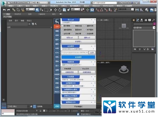Select the Bind to Space Warp icon
This screenshot has width=158, height=117.
[23, 10]
